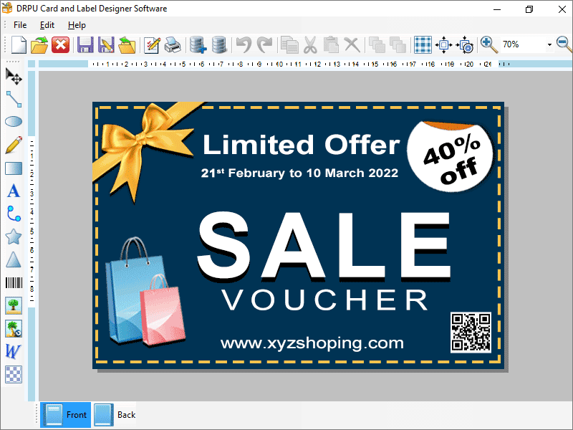This screenshot has height=430, width=573.
Task: Zoom in with the magnifier plus icon
Action: [489, 45]
